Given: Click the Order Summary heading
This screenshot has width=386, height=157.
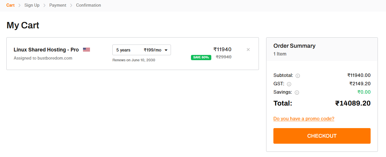Looking at the screenshot, I should point(294,46).
